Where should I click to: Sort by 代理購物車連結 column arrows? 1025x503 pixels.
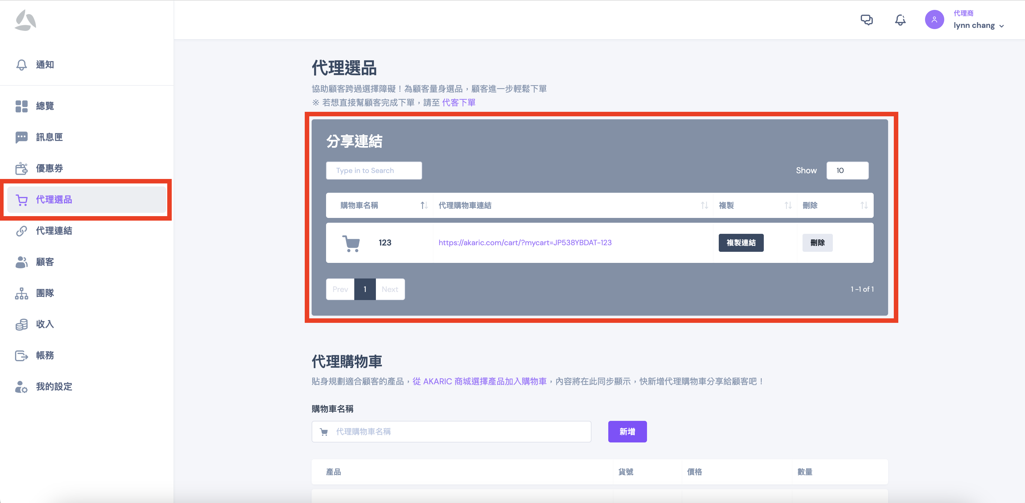(704, 205)
